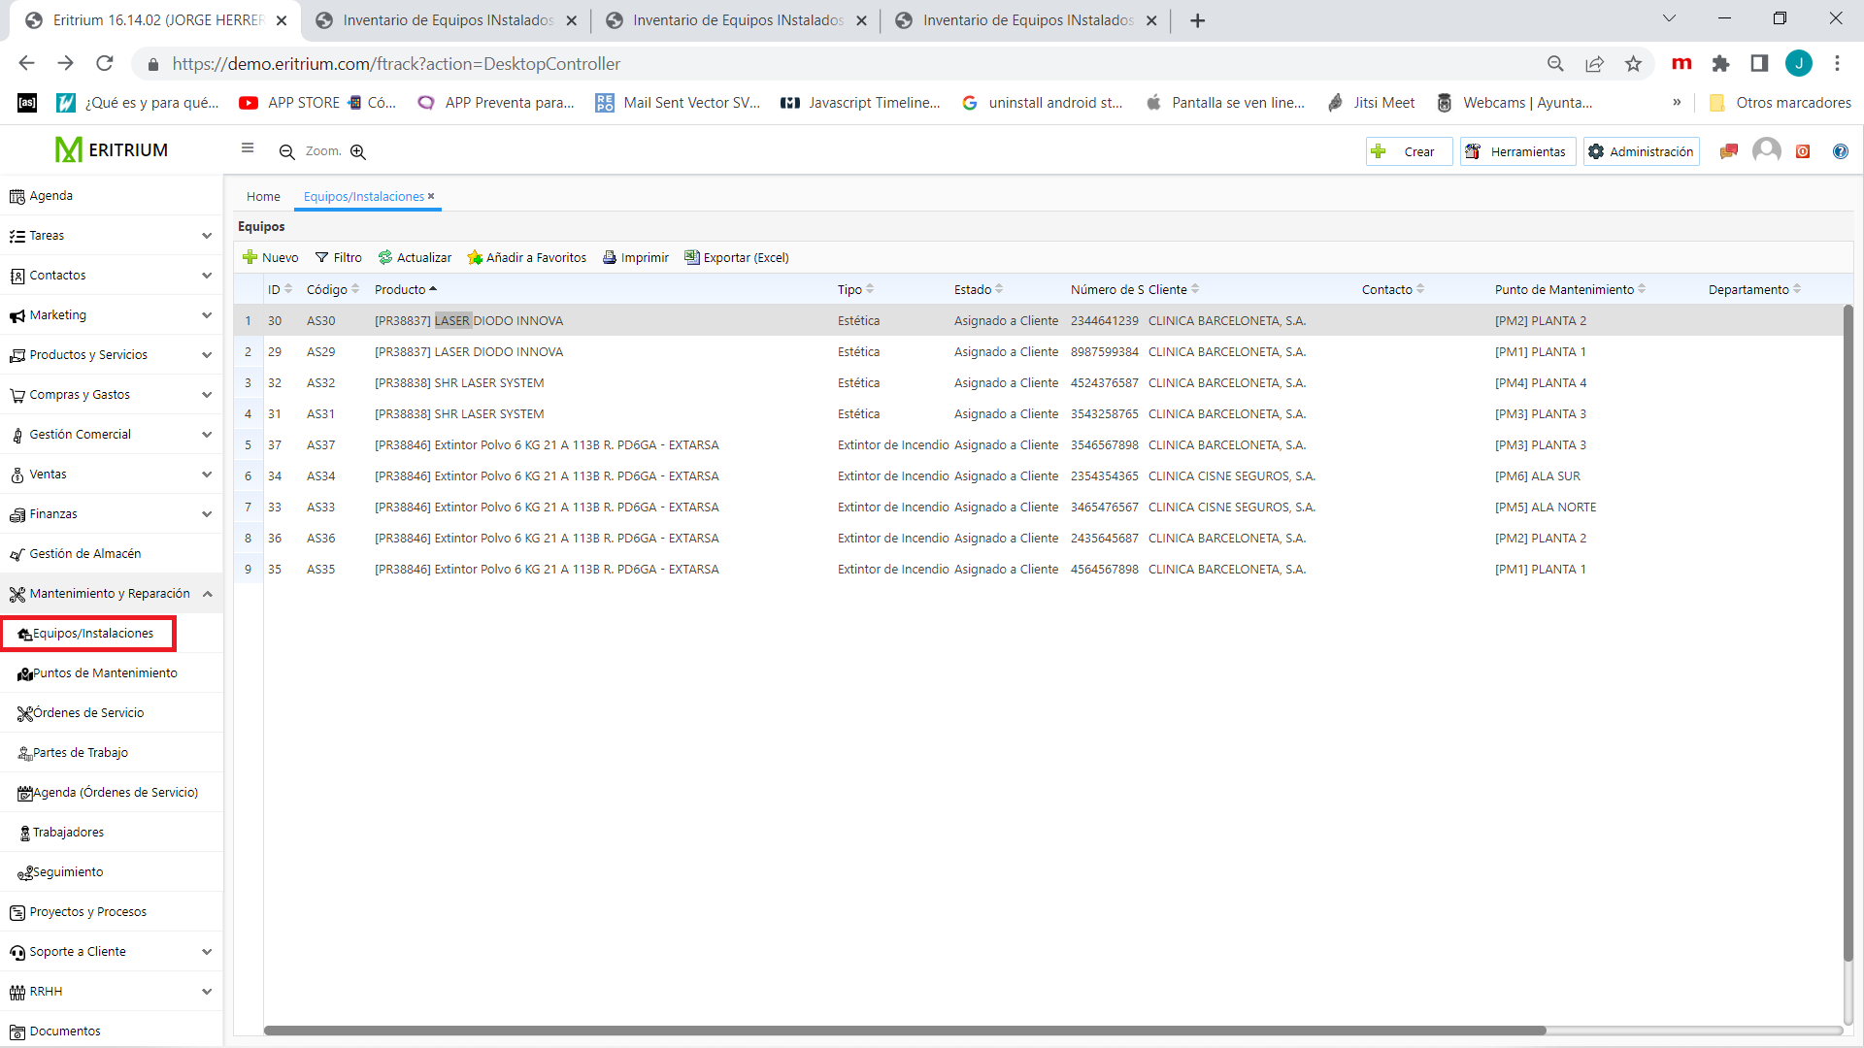Switch to second browser tab Inventario de Equipos
This screenshot has width=1864, height=1048.
click(447, 20)
